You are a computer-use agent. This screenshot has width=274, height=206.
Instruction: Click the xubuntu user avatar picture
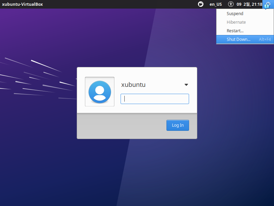click(100, 92)
